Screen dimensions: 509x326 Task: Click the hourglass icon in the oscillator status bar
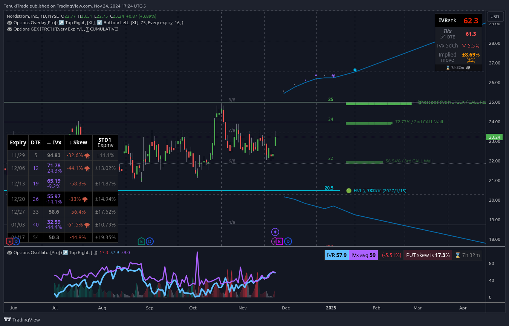(457, 255)
